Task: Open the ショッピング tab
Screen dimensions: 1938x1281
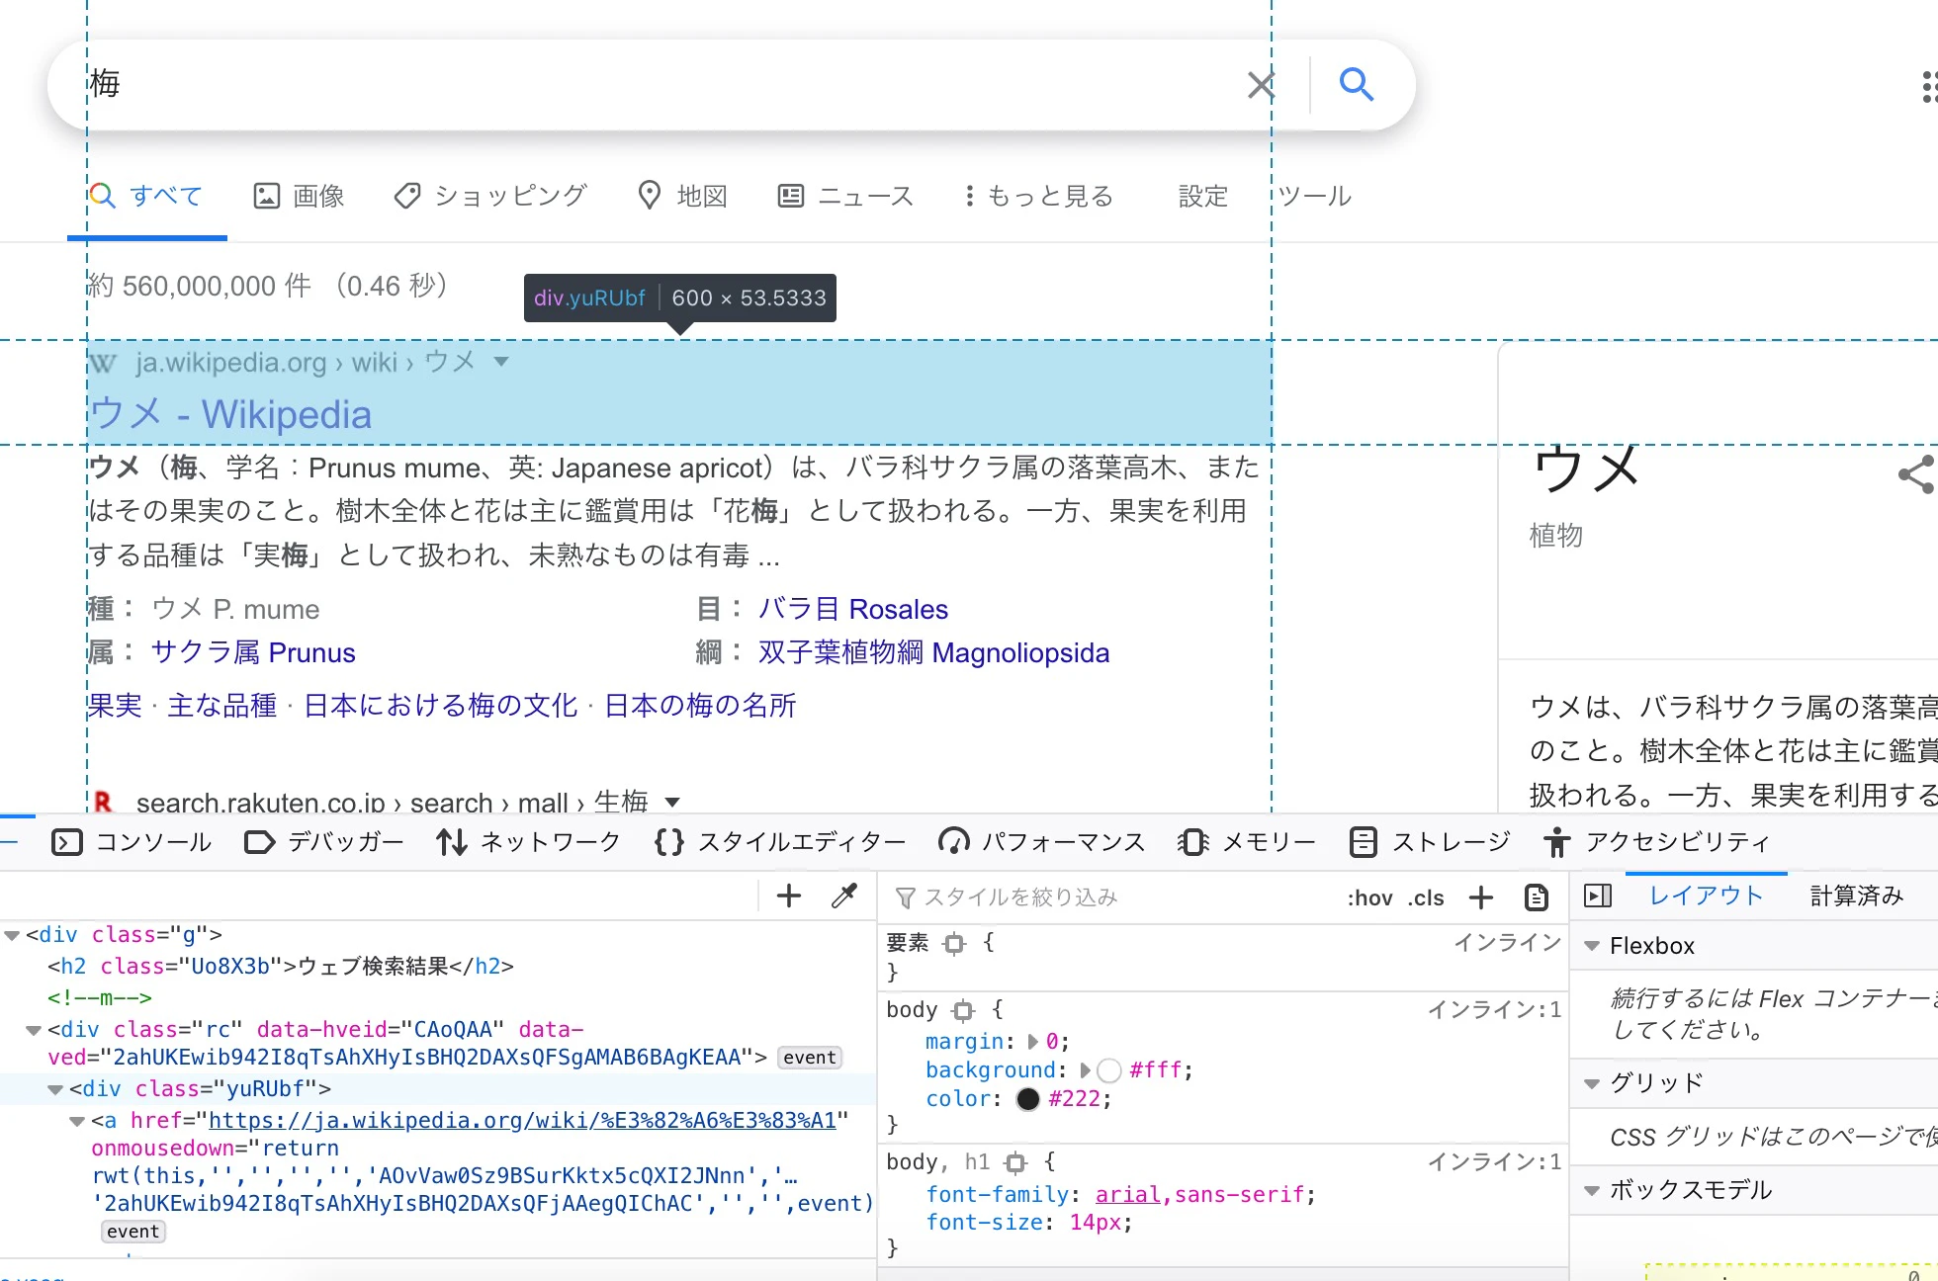Action: coord(490,196)
